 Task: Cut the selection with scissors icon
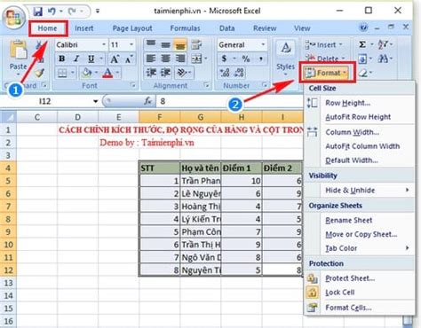(x=39, y=45)
